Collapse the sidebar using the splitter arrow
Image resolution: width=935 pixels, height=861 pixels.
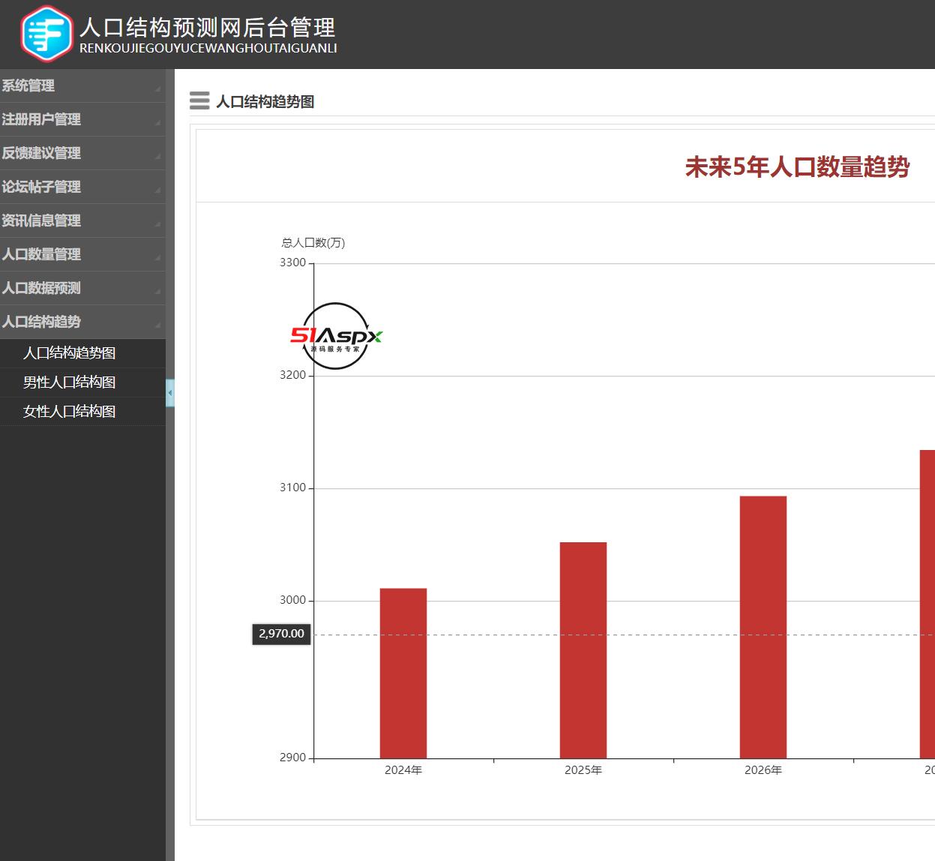click(170, 393)
